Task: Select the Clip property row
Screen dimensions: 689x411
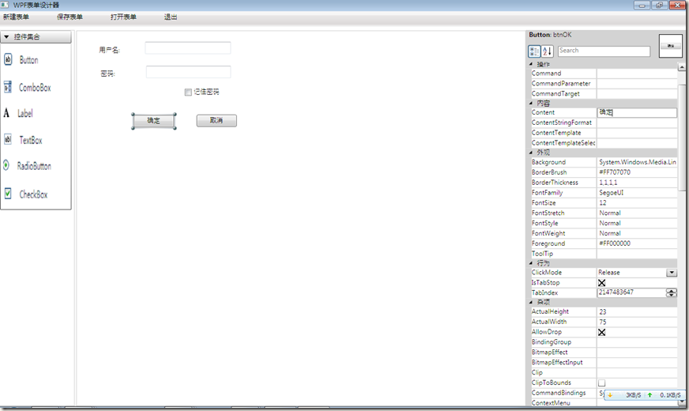Action: (604, 372)
